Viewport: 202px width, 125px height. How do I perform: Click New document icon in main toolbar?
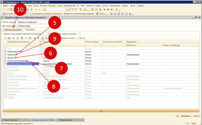tap(4, 10)
